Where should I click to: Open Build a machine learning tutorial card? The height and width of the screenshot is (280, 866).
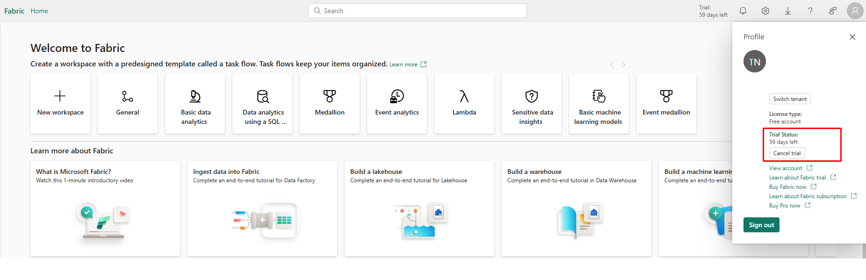pos(696,208)
